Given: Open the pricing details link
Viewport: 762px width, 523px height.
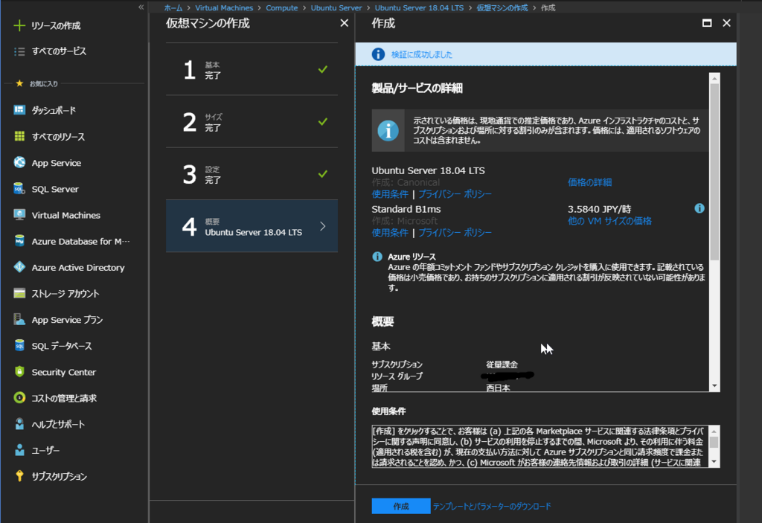Looking at the screenshot, I should click(x=589, y=182).
